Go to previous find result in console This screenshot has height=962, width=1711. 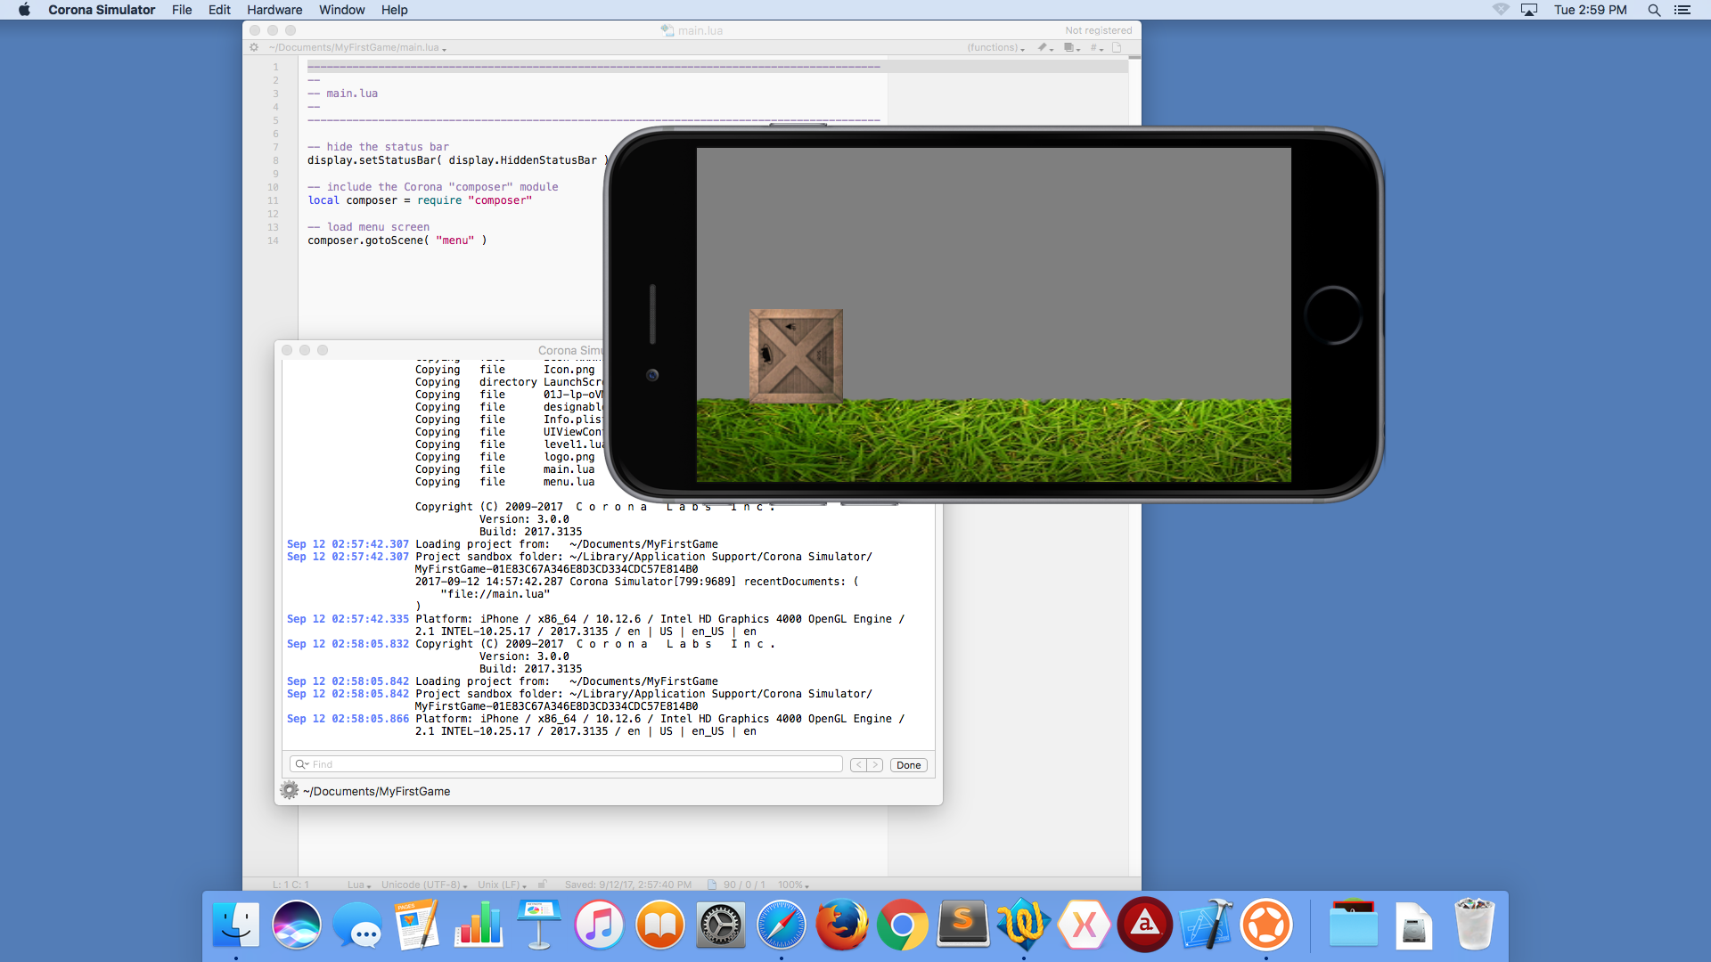coord(858,764)
